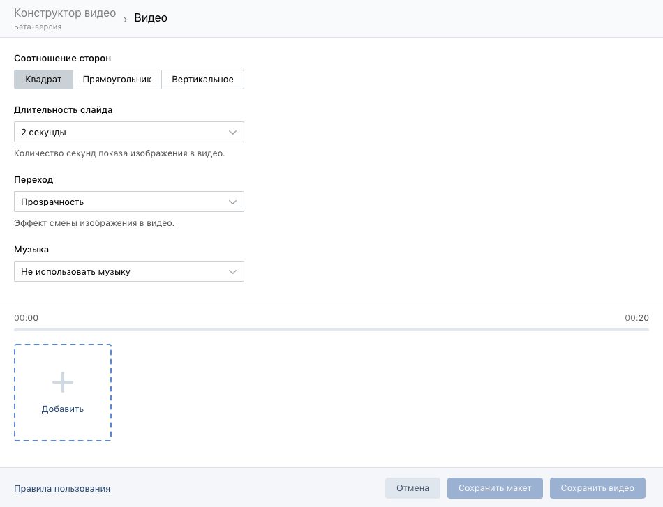Click the arrow on the slide duration field
The image size is (663, 507).
[233, 133]
